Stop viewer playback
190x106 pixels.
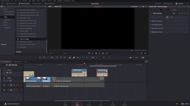pos(96,53)
